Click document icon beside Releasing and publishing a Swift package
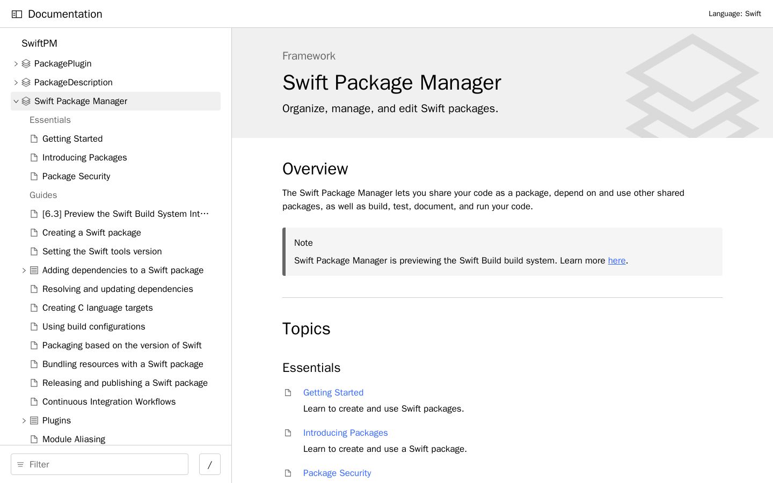Image resolution: width=773 pixels, height=483 pixels. click(34, 383)
